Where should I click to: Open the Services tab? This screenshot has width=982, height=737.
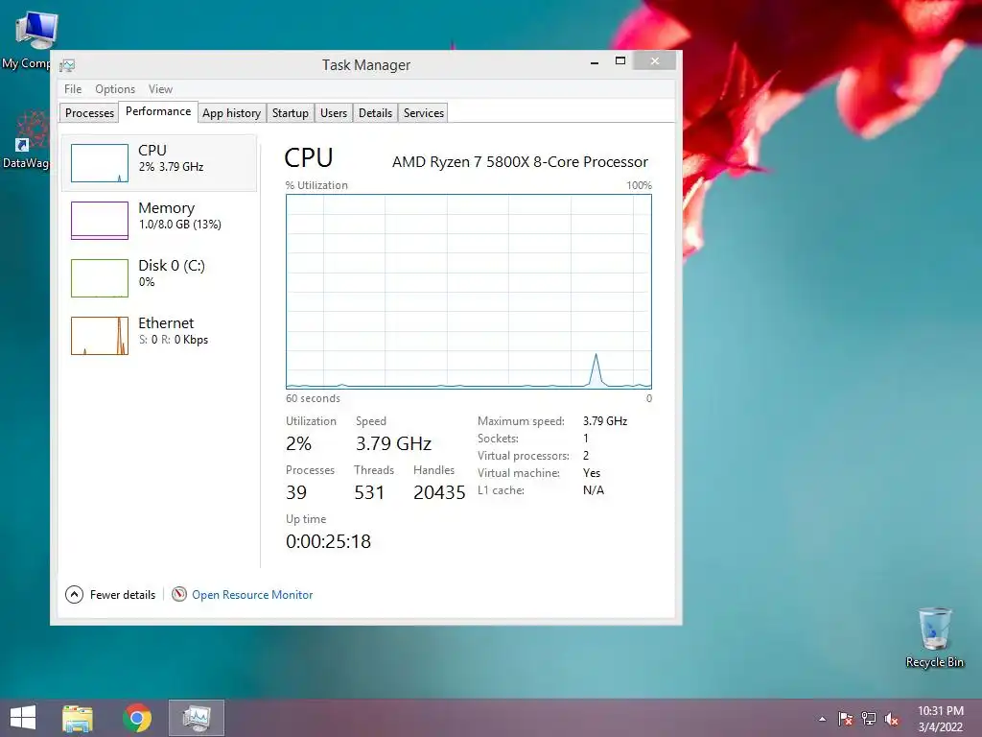pos(423,113)
